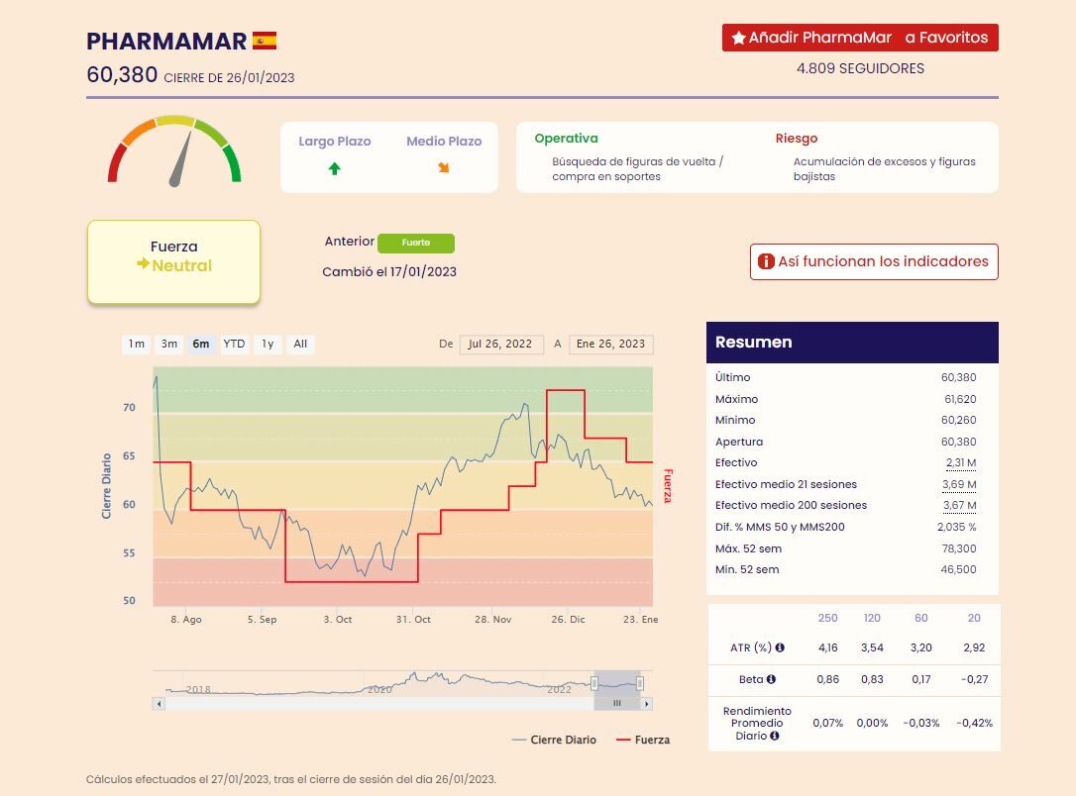
Task: Click the Spanish flag icon beside PHARMAMAR
Action: [265, 41]
